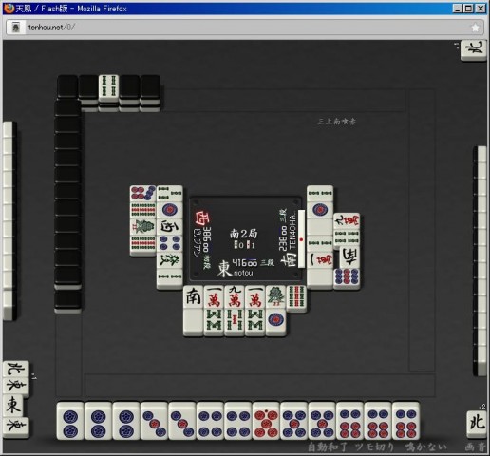
Task: Click the tenhou.net address bar
Action: coord(245,28)
